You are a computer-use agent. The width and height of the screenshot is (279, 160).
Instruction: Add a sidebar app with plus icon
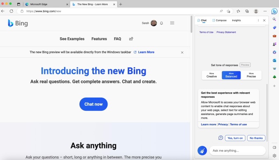pos(274,86)
